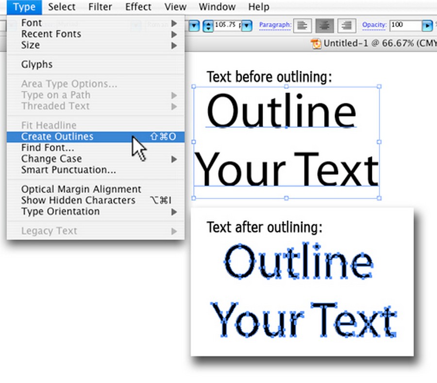Toggle Optical Margin Alignment

tap(81, 189)
